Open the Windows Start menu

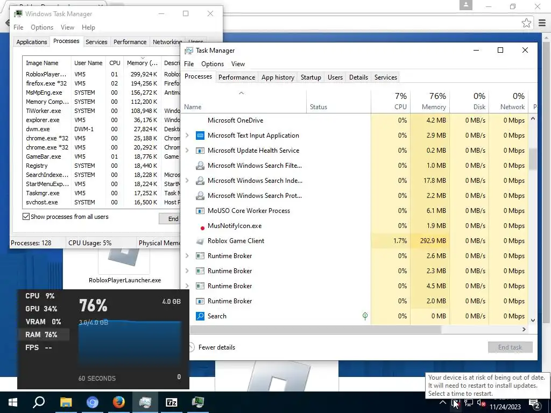tap(13, 402)
